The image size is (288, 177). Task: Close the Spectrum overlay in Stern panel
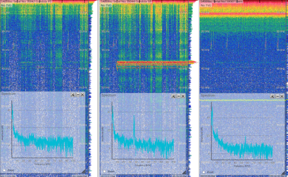pos(282,96)
